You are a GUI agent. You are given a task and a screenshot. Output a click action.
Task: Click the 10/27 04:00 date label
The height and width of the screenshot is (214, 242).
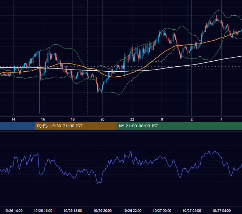click(x=221, y=210)
